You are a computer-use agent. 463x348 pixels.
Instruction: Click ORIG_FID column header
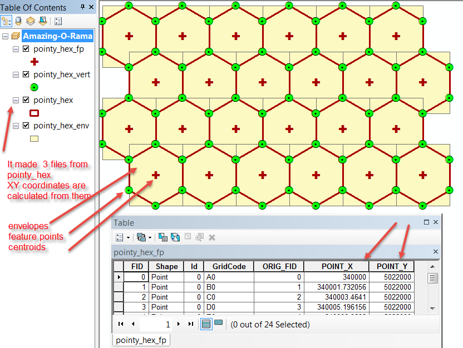tap(279, 266)
